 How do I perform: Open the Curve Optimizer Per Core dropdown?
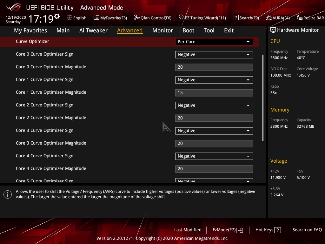pyautogui.click(x=214, y=42)
